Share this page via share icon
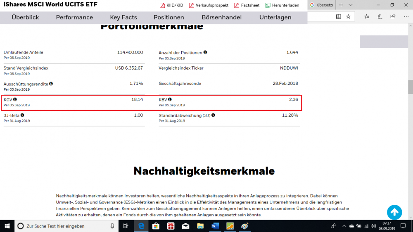 coord(393,16)
